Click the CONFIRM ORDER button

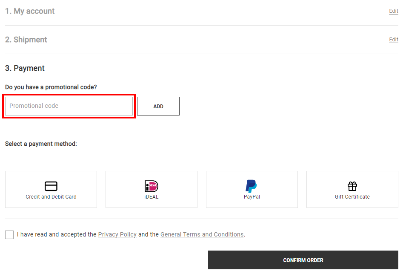click(303, 260)
